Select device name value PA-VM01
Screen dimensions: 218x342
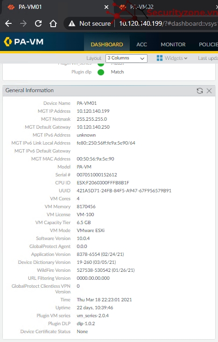point(86,103)
